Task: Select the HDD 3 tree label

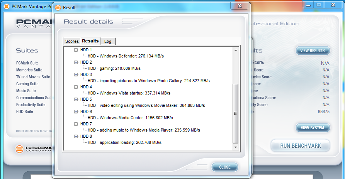Action: 86,75
